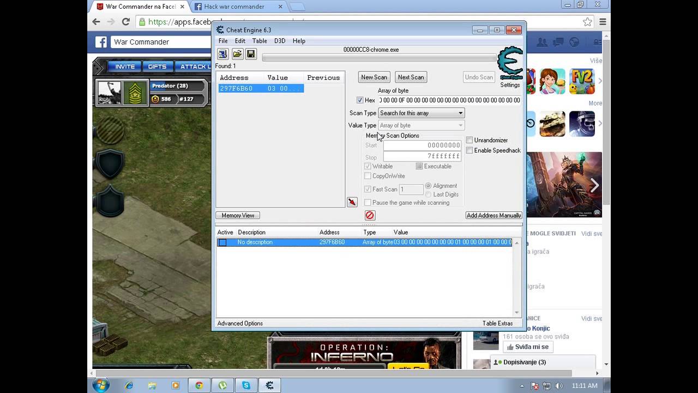The height and width of the screenshot is (393, 698).
Task: Enable Speedhack
Action: coord(470,150)
